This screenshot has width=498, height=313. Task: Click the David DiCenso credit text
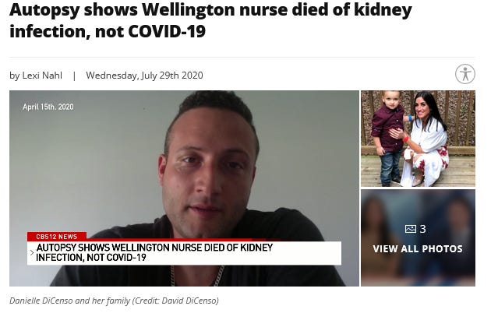pos(190,301)
